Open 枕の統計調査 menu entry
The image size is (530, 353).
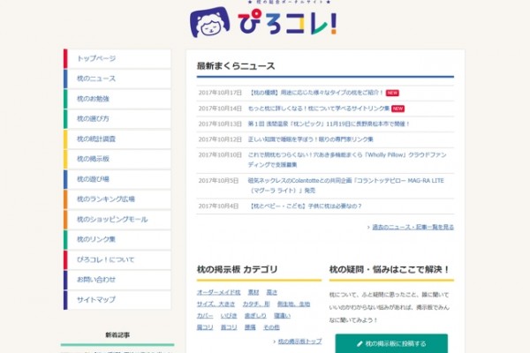[117, 139]
